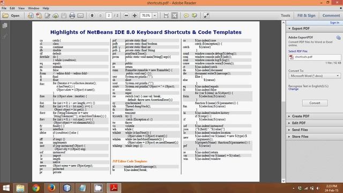Open Firefox from taskbar
The height and width of the screenshot is (193, 343).
point(51,188)
